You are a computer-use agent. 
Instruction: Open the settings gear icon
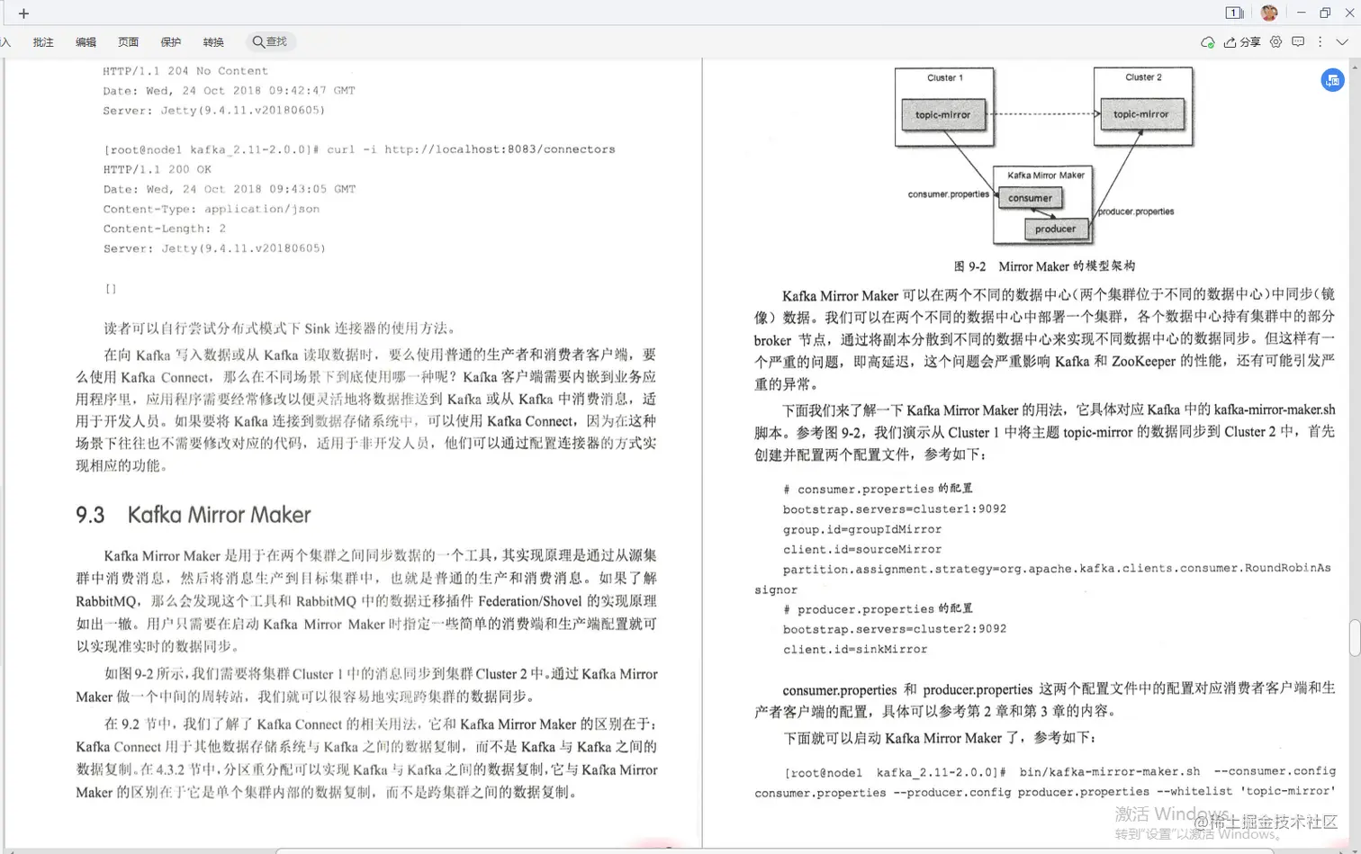[x=1276, y=41]
